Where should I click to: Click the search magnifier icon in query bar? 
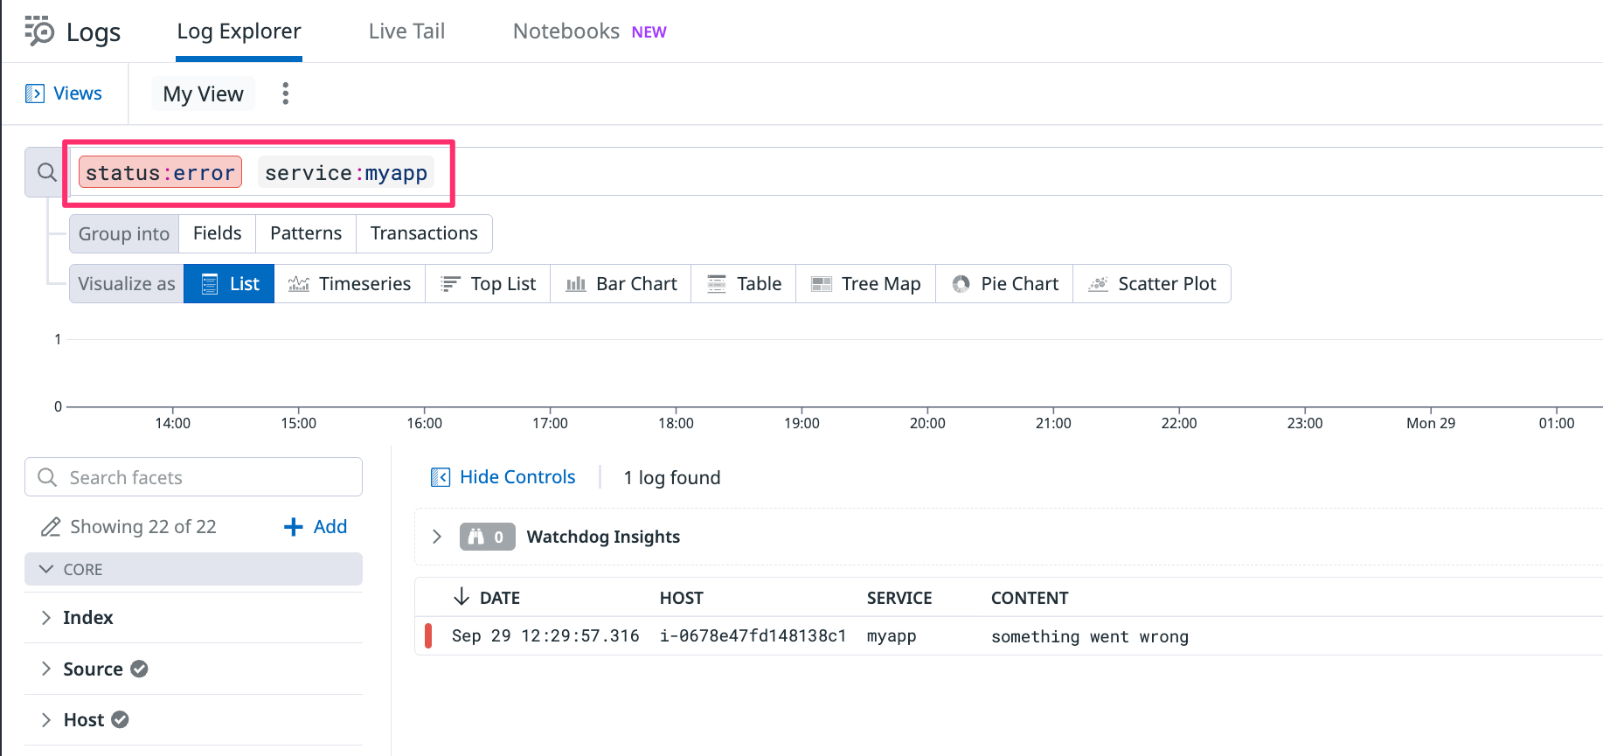[x=47, y=173]
